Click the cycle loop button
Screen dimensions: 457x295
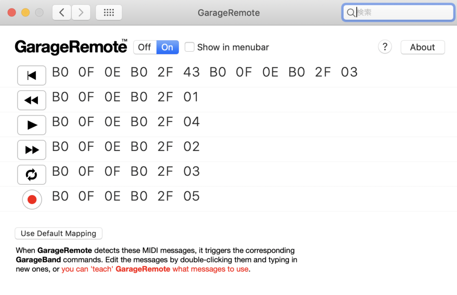[x=32, y=175]
